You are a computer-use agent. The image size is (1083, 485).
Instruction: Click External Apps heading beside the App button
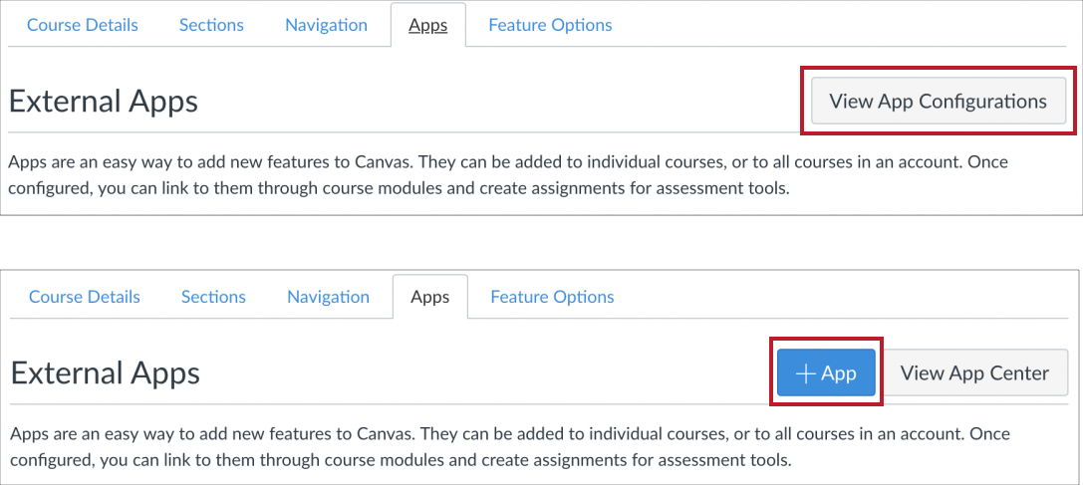pos(105,373)
